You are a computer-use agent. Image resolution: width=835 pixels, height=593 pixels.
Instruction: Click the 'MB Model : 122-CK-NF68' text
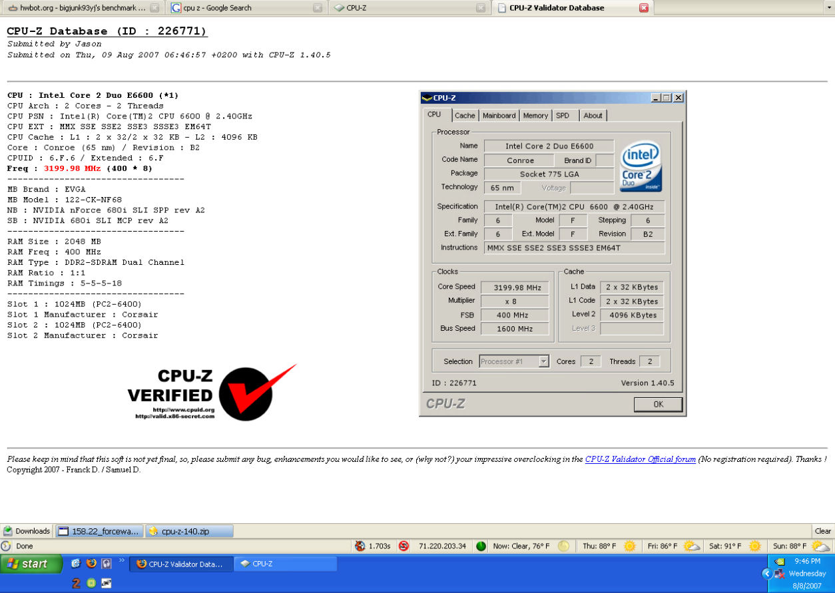point(65,200)
